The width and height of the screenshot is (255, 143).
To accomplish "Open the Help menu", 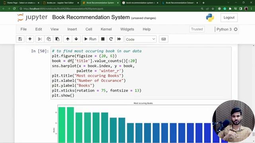I will point(147,29).
